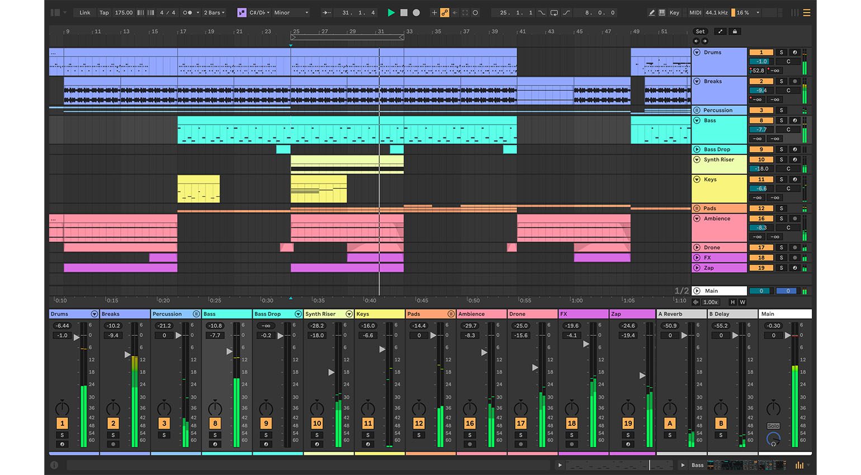861x475 pixels.
Task: Open the Minor scale dropdown
Action: [x=291, y=12]
